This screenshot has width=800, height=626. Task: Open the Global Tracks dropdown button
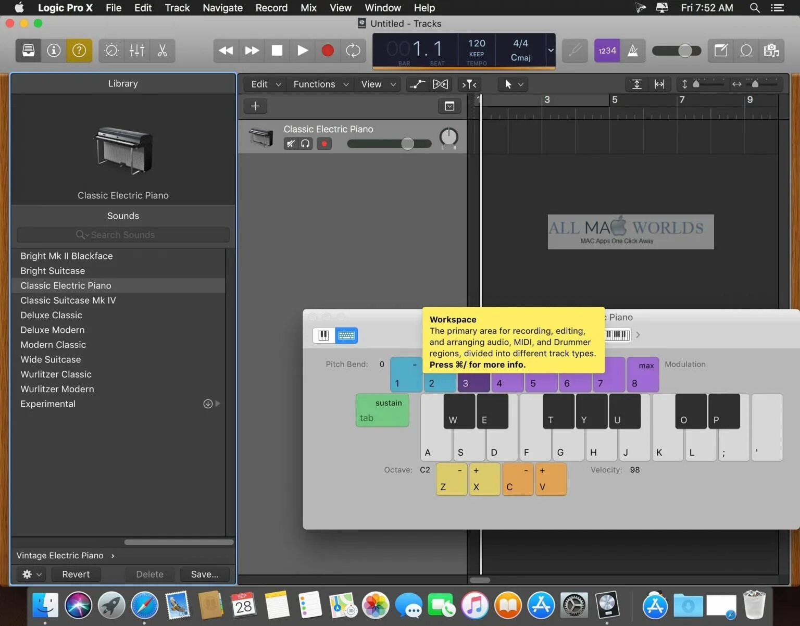tap(449, 106)
